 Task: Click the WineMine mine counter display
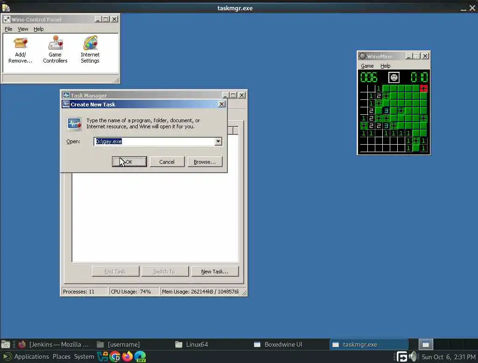[369, 77]
